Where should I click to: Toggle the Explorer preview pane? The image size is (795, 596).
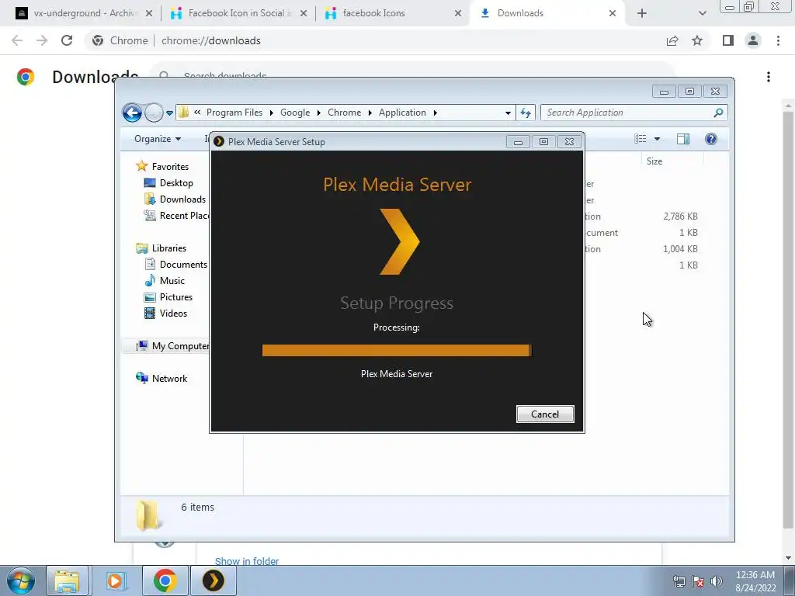point(683,139)
